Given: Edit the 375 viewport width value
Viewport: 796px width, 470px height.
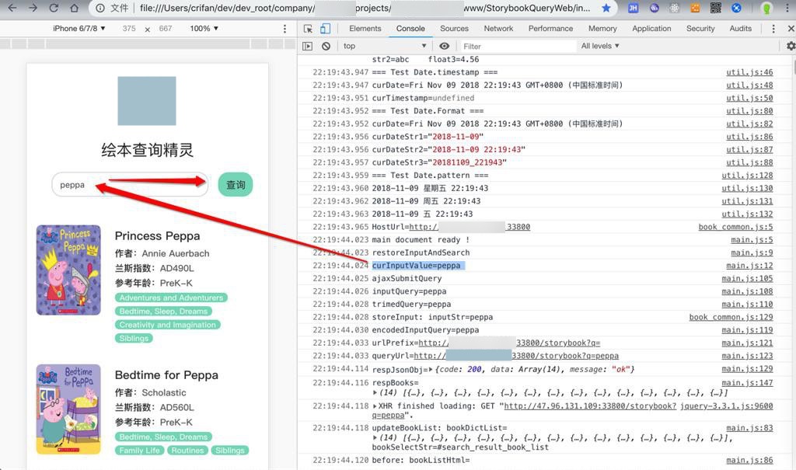Looking at the screenshot, I should click(129, 29).
